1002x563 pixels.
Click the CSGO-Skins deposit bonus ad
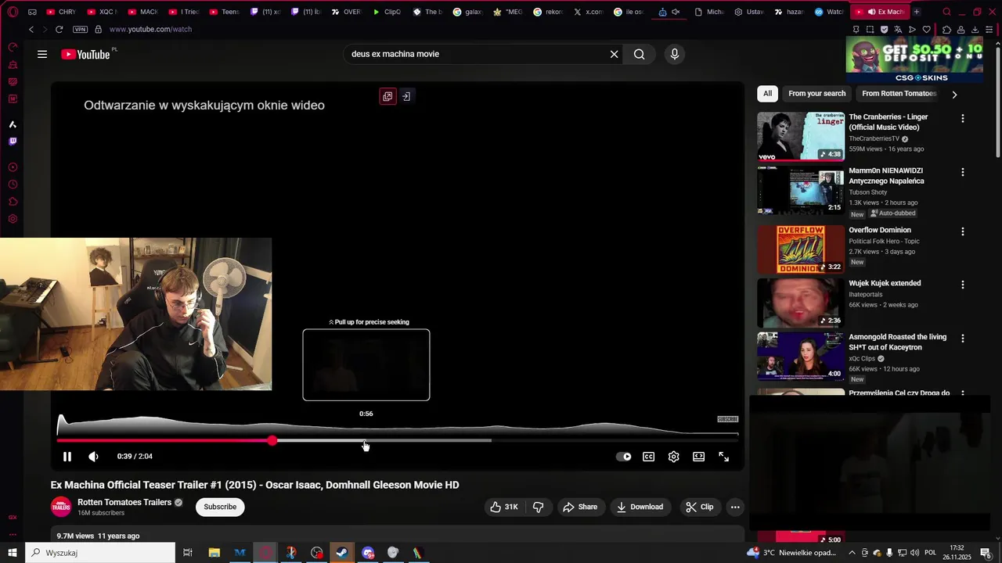click(914, 59)
